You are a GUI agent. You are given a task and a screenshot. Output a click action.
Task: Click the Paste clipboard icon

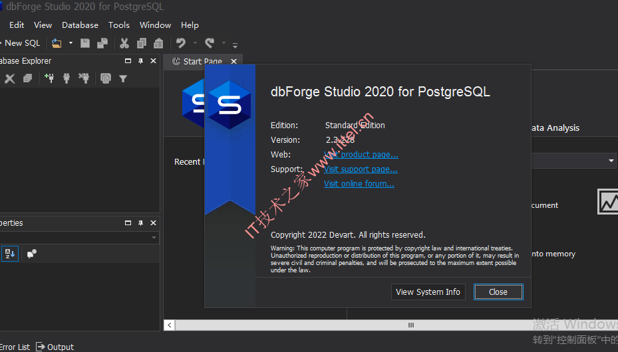158,43
